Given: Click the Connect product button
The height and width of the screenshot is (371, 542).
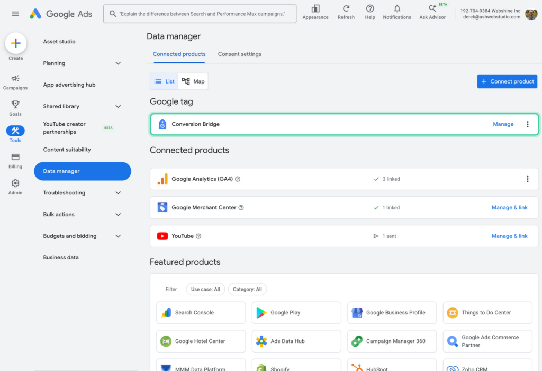Looking at the screenshot, I should coord(507,81).
